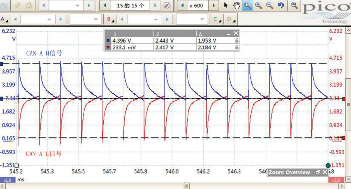Image resolution: width=351 pixels, height=189 pixels.
Task: Undo the last zoom
Action: click(x=281, y=6)
